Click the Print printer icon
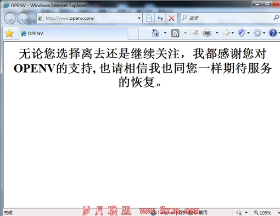280x216 pixels. (x=207, y=34)
